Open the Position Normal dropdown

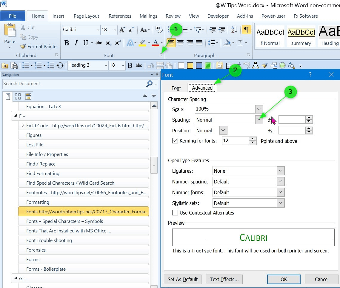coord(223,131)
